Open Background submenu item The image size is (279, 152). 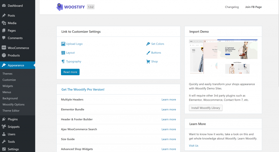coord(10,98)
